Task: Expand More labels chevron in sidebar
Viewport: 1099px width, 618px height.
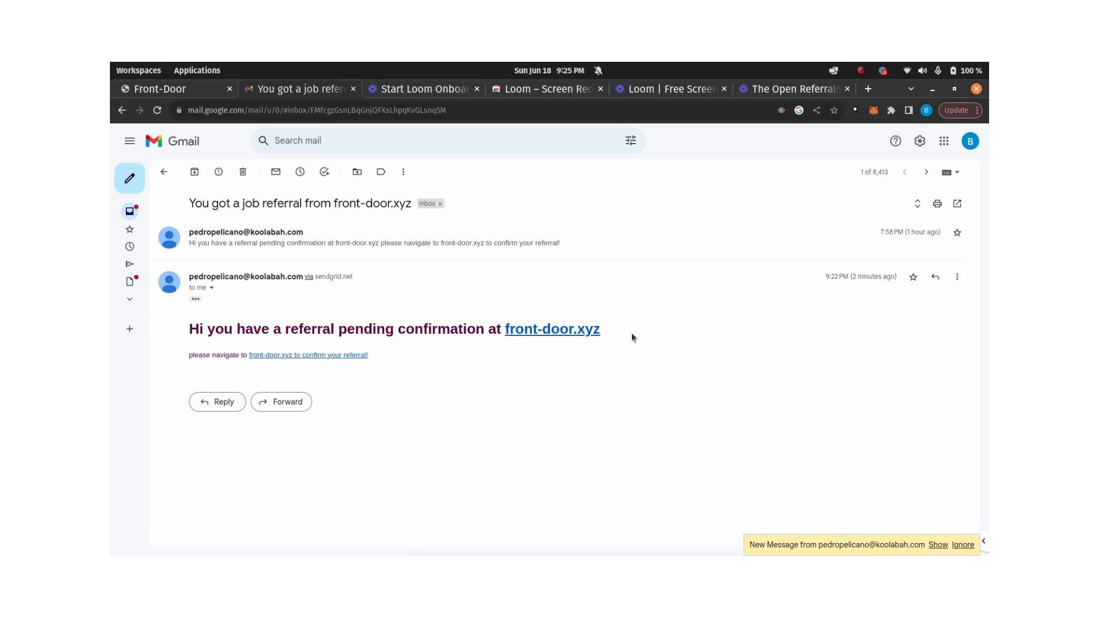Action: coord(129,299)
